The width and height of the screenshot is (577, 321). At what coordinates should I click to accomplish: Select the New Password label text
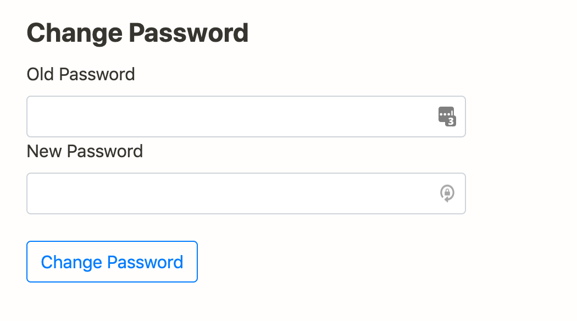[85, 151]
